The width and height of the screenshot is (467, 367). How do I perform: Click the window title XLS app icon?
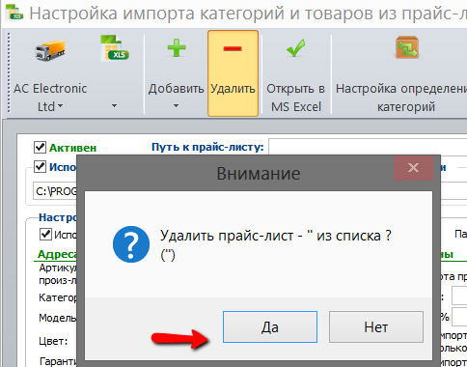coord(14,13)
